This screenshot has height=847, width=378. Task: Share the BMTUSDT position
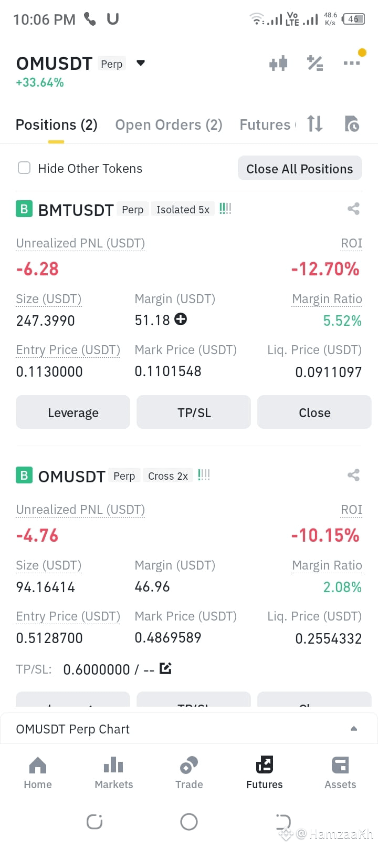click(353, 209)
